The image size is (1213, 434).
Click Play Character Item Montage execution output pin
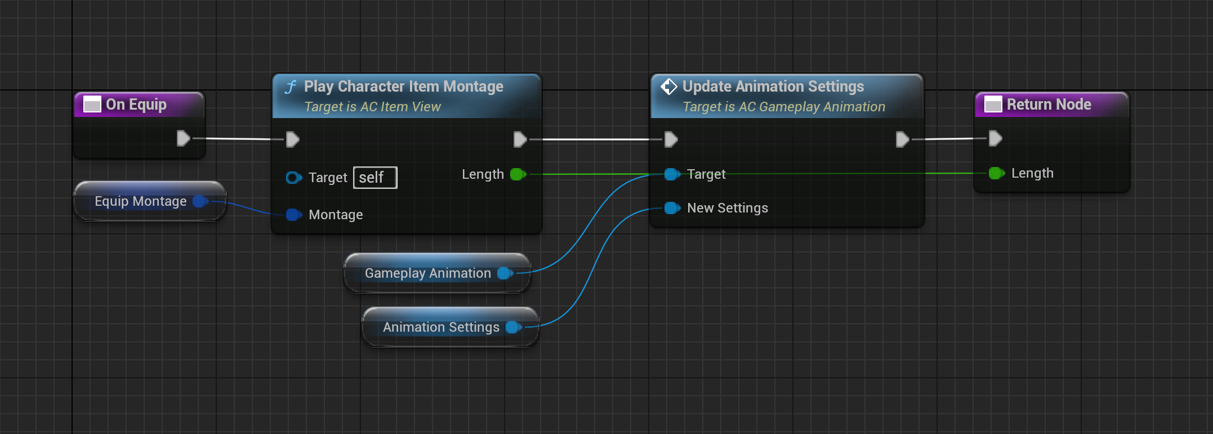(520, 139)
